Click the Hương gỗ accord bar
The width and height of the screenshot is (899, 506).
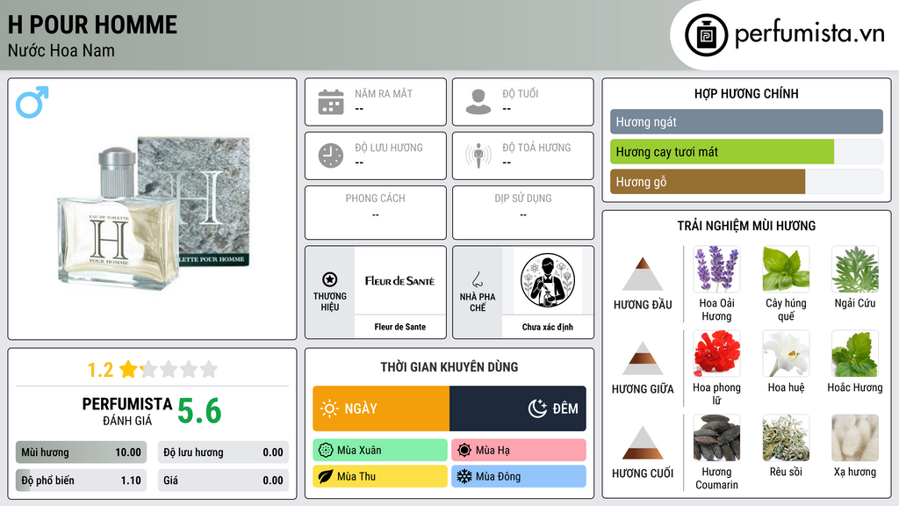point(746,181)
